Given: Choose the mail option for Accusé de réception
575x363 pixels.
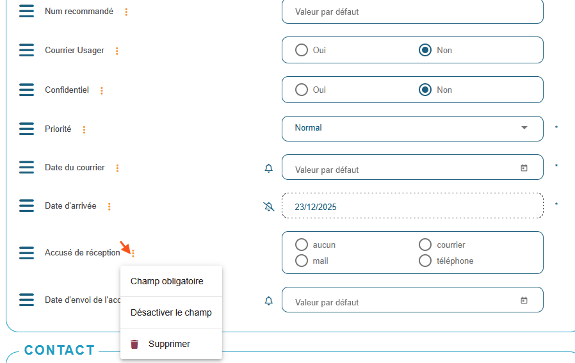Looking at the screenshot, I should click(302, 261).
